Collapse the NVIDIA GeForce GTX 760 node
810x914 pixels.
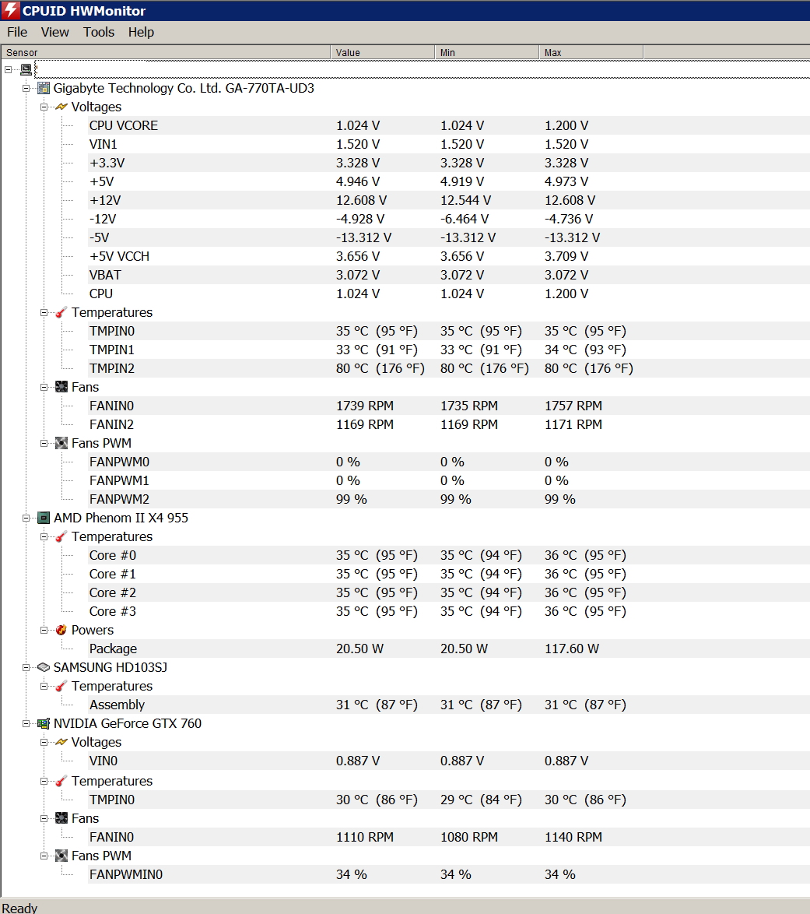[26, 723]
